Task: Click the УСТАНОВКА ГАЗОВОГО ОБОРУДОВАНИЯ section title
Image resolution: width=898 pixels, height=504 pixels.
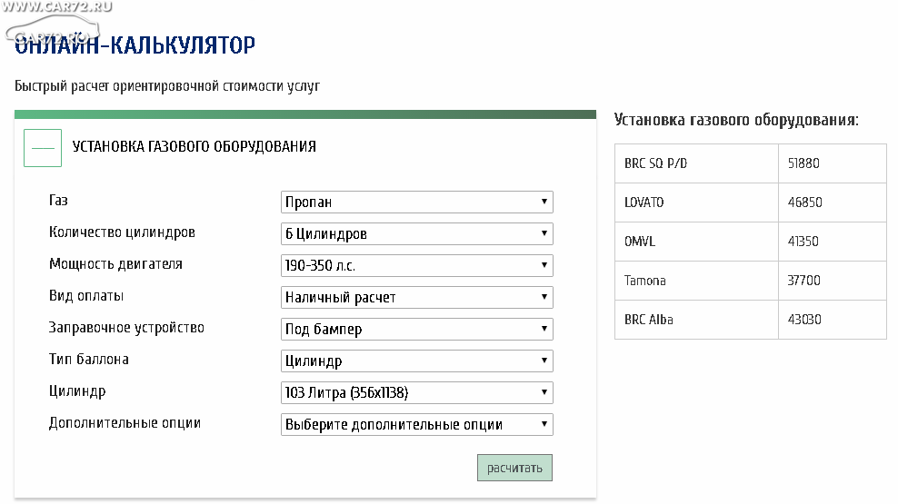Action: click(195, 146)
